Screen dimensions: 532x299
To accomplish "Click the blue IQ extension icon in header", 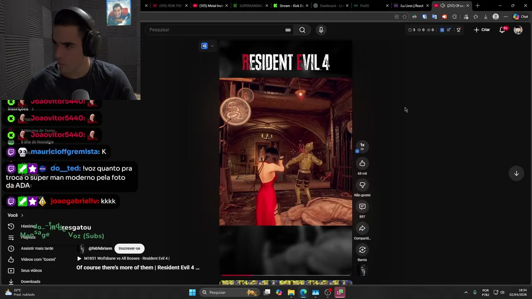I will click(x=442, y=30).
